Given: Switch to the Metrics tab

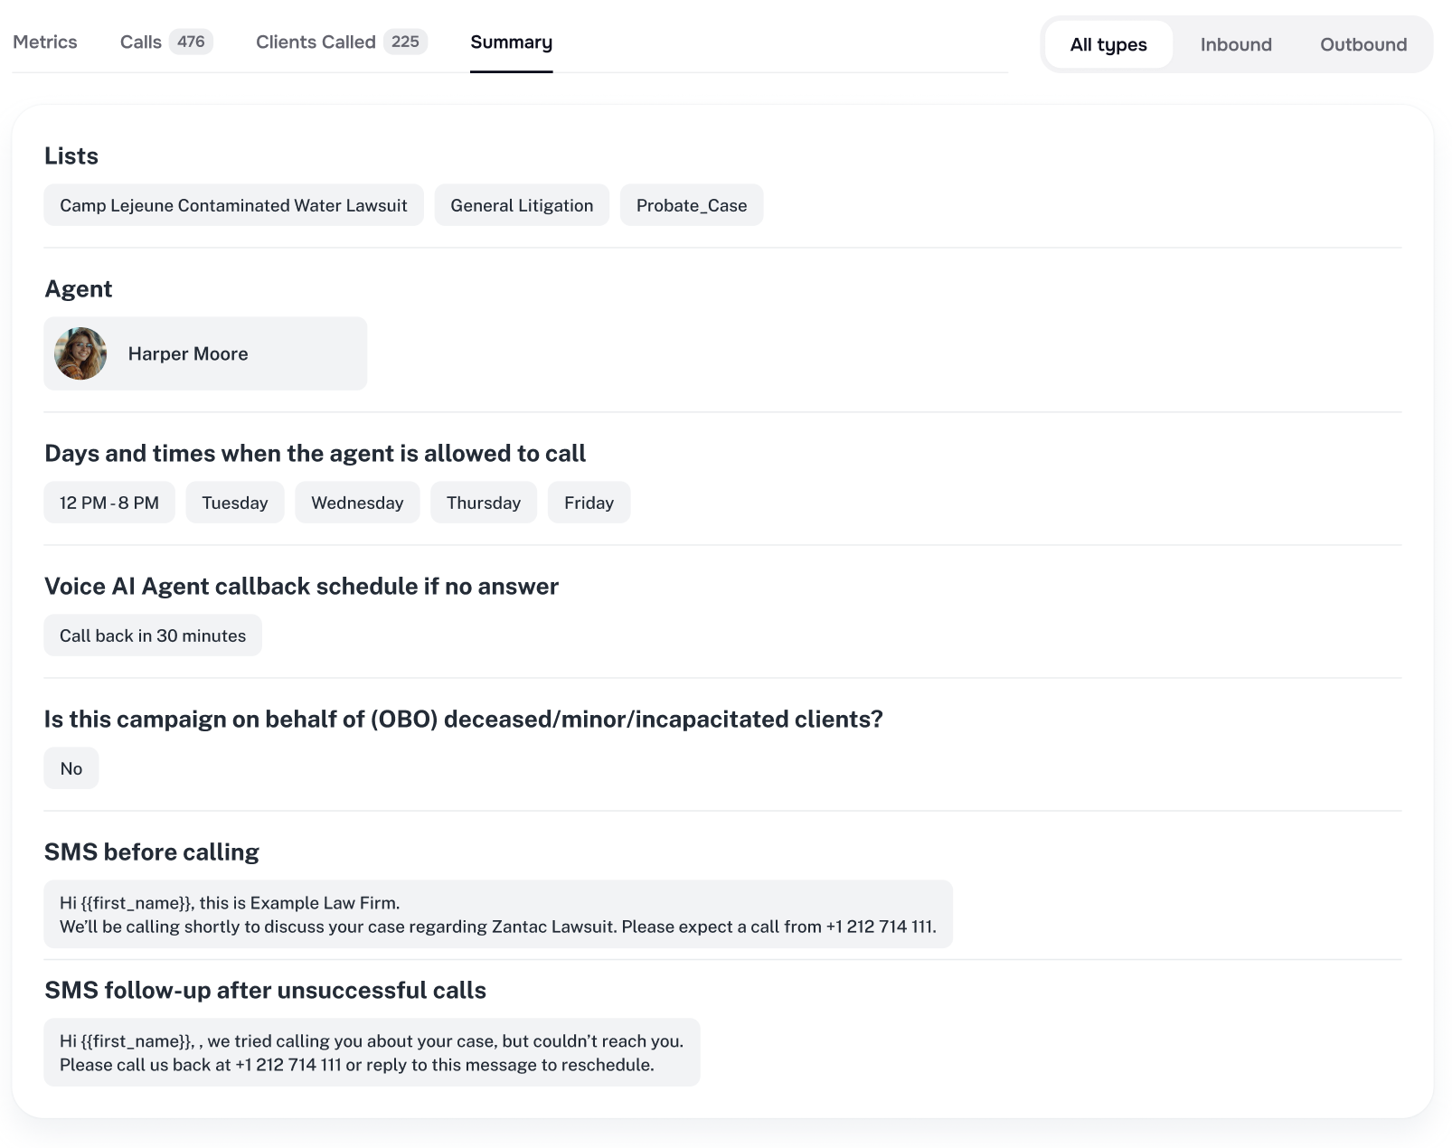Looking at the screenshot, I should point(46,42).
